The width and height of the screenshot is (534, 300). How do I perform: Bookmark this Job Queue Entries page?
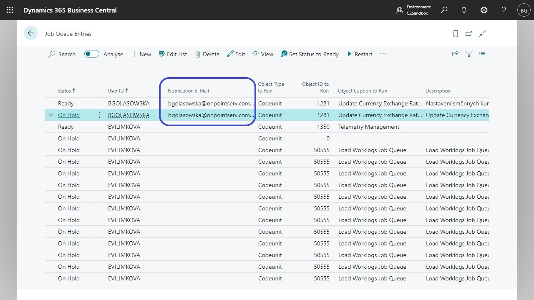[456, 34]
